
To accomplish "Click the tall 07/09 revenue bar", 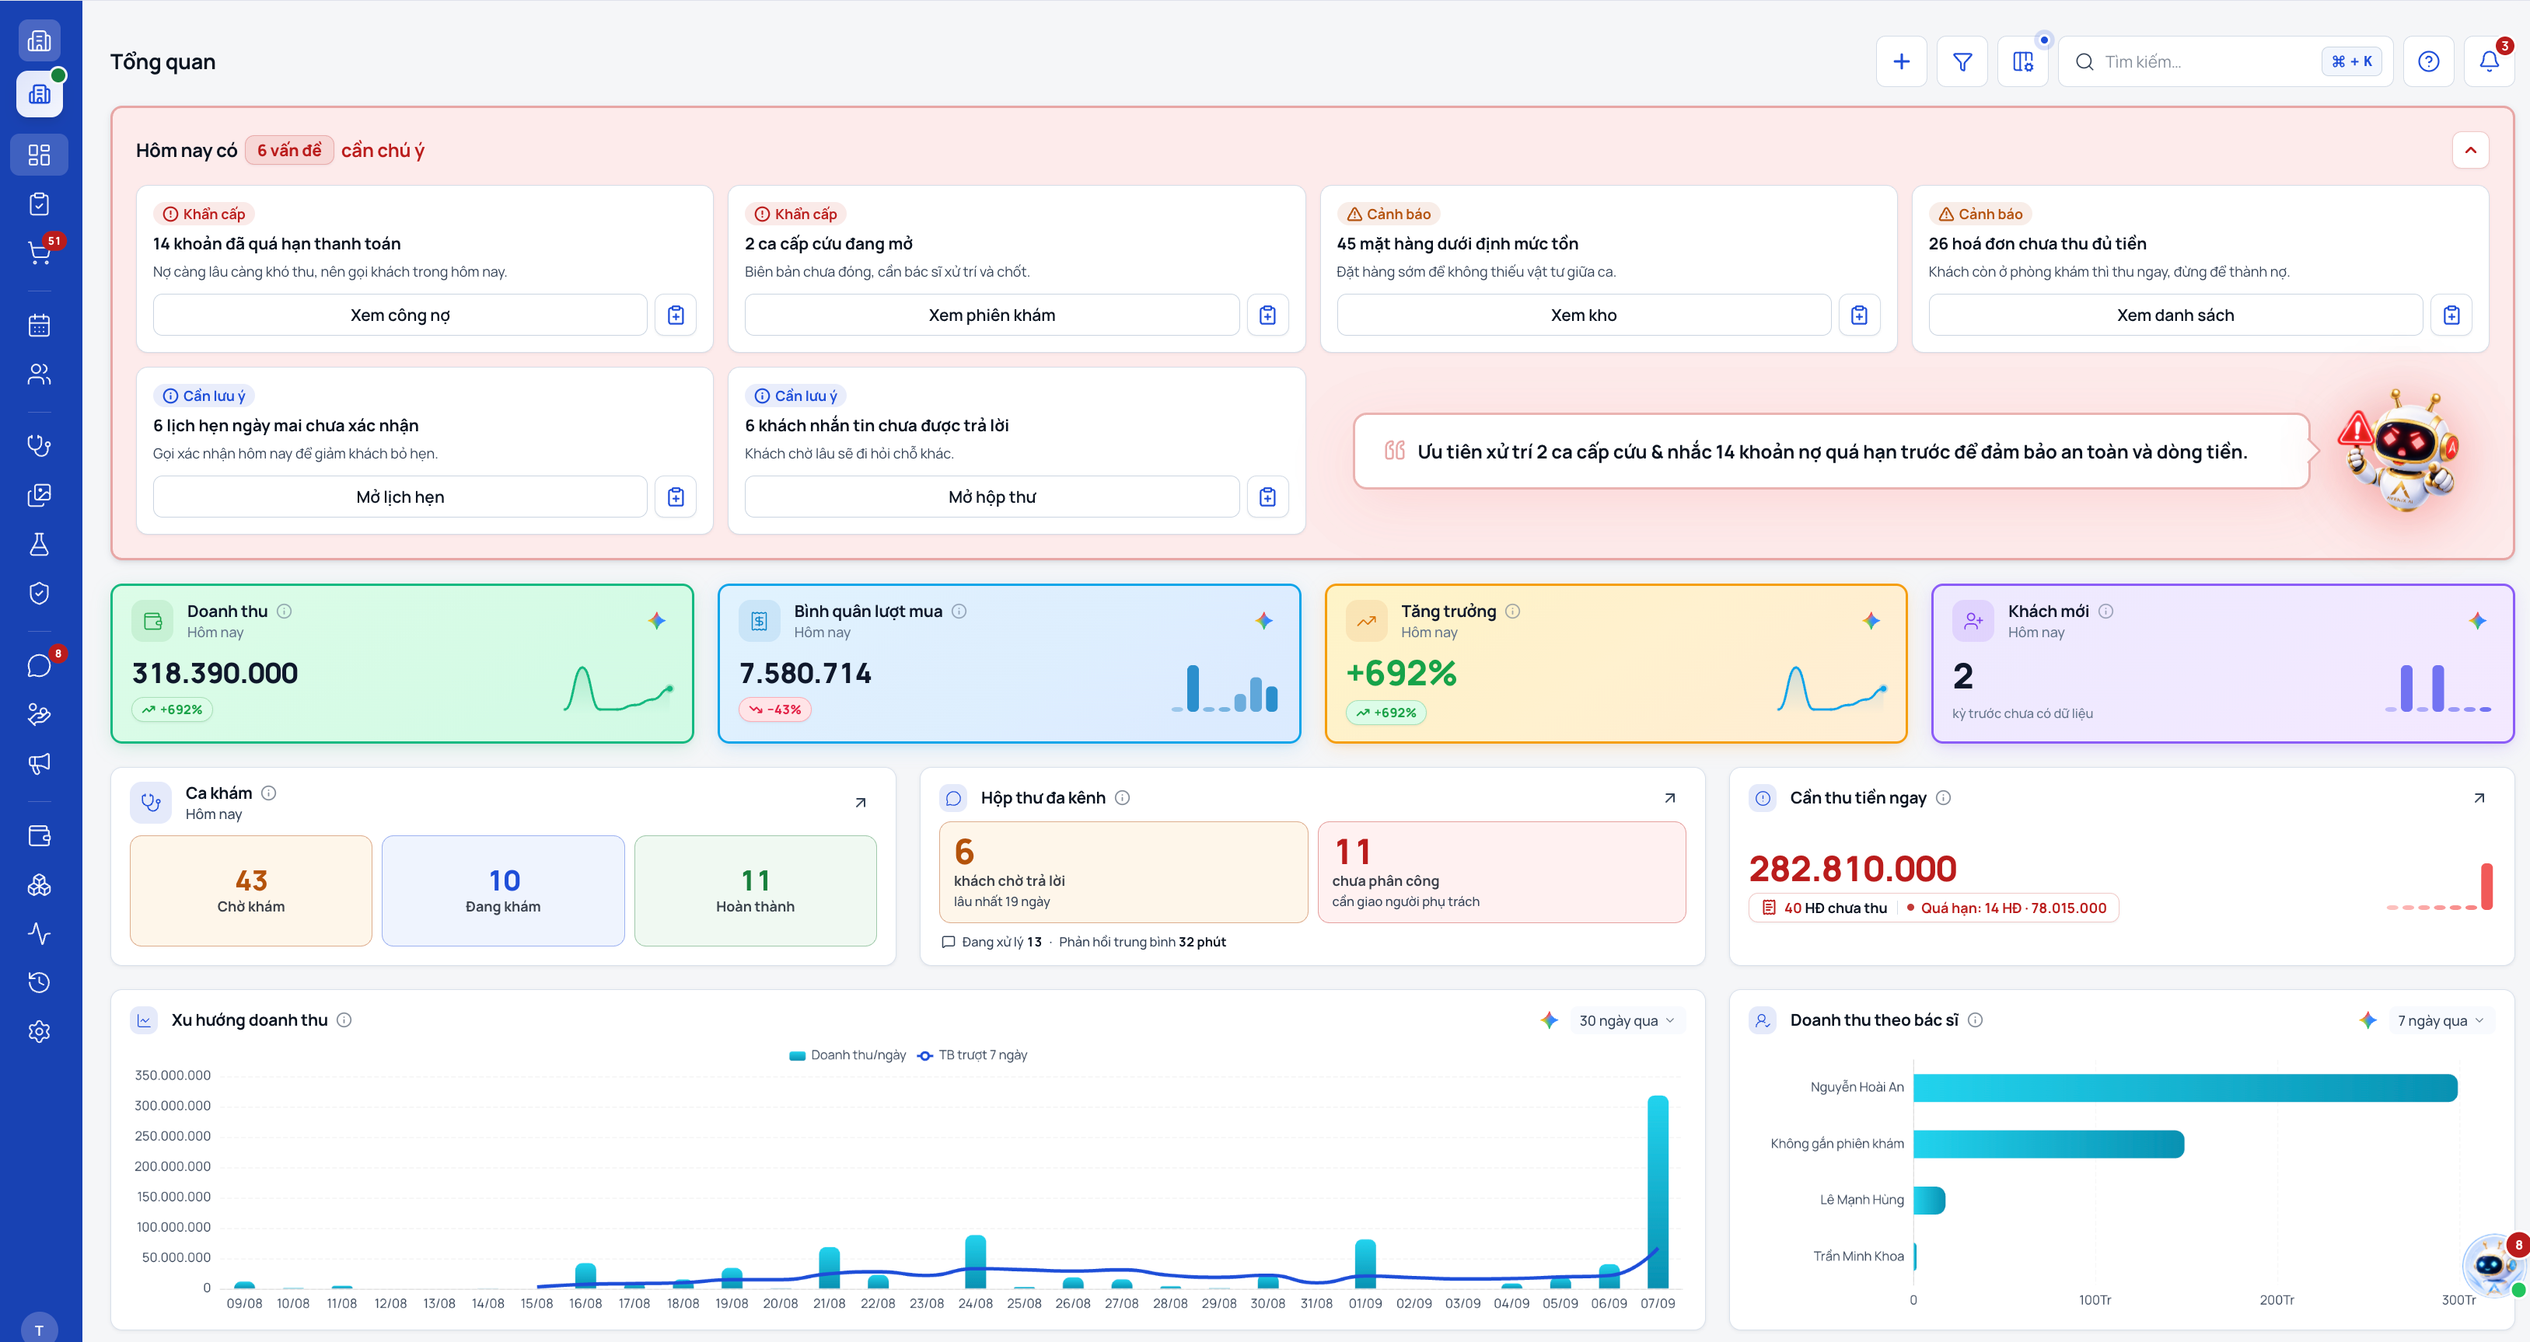I will tap(1658, 1190).
